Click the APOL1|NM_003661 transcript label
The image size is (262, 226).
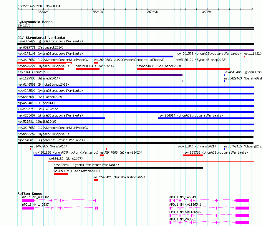click(x=183, y=219)
